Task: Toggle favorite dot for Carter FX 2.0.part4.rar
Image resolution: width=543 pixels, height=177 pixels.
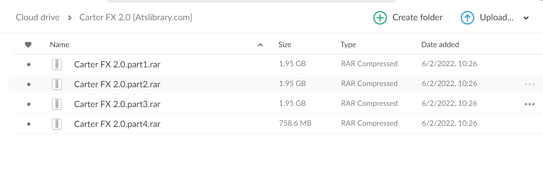Action: [29, 124]
